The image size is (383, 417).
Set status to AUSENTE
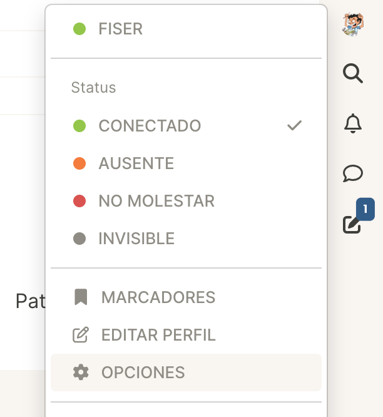pyautogui.click(x=136, y=163)
